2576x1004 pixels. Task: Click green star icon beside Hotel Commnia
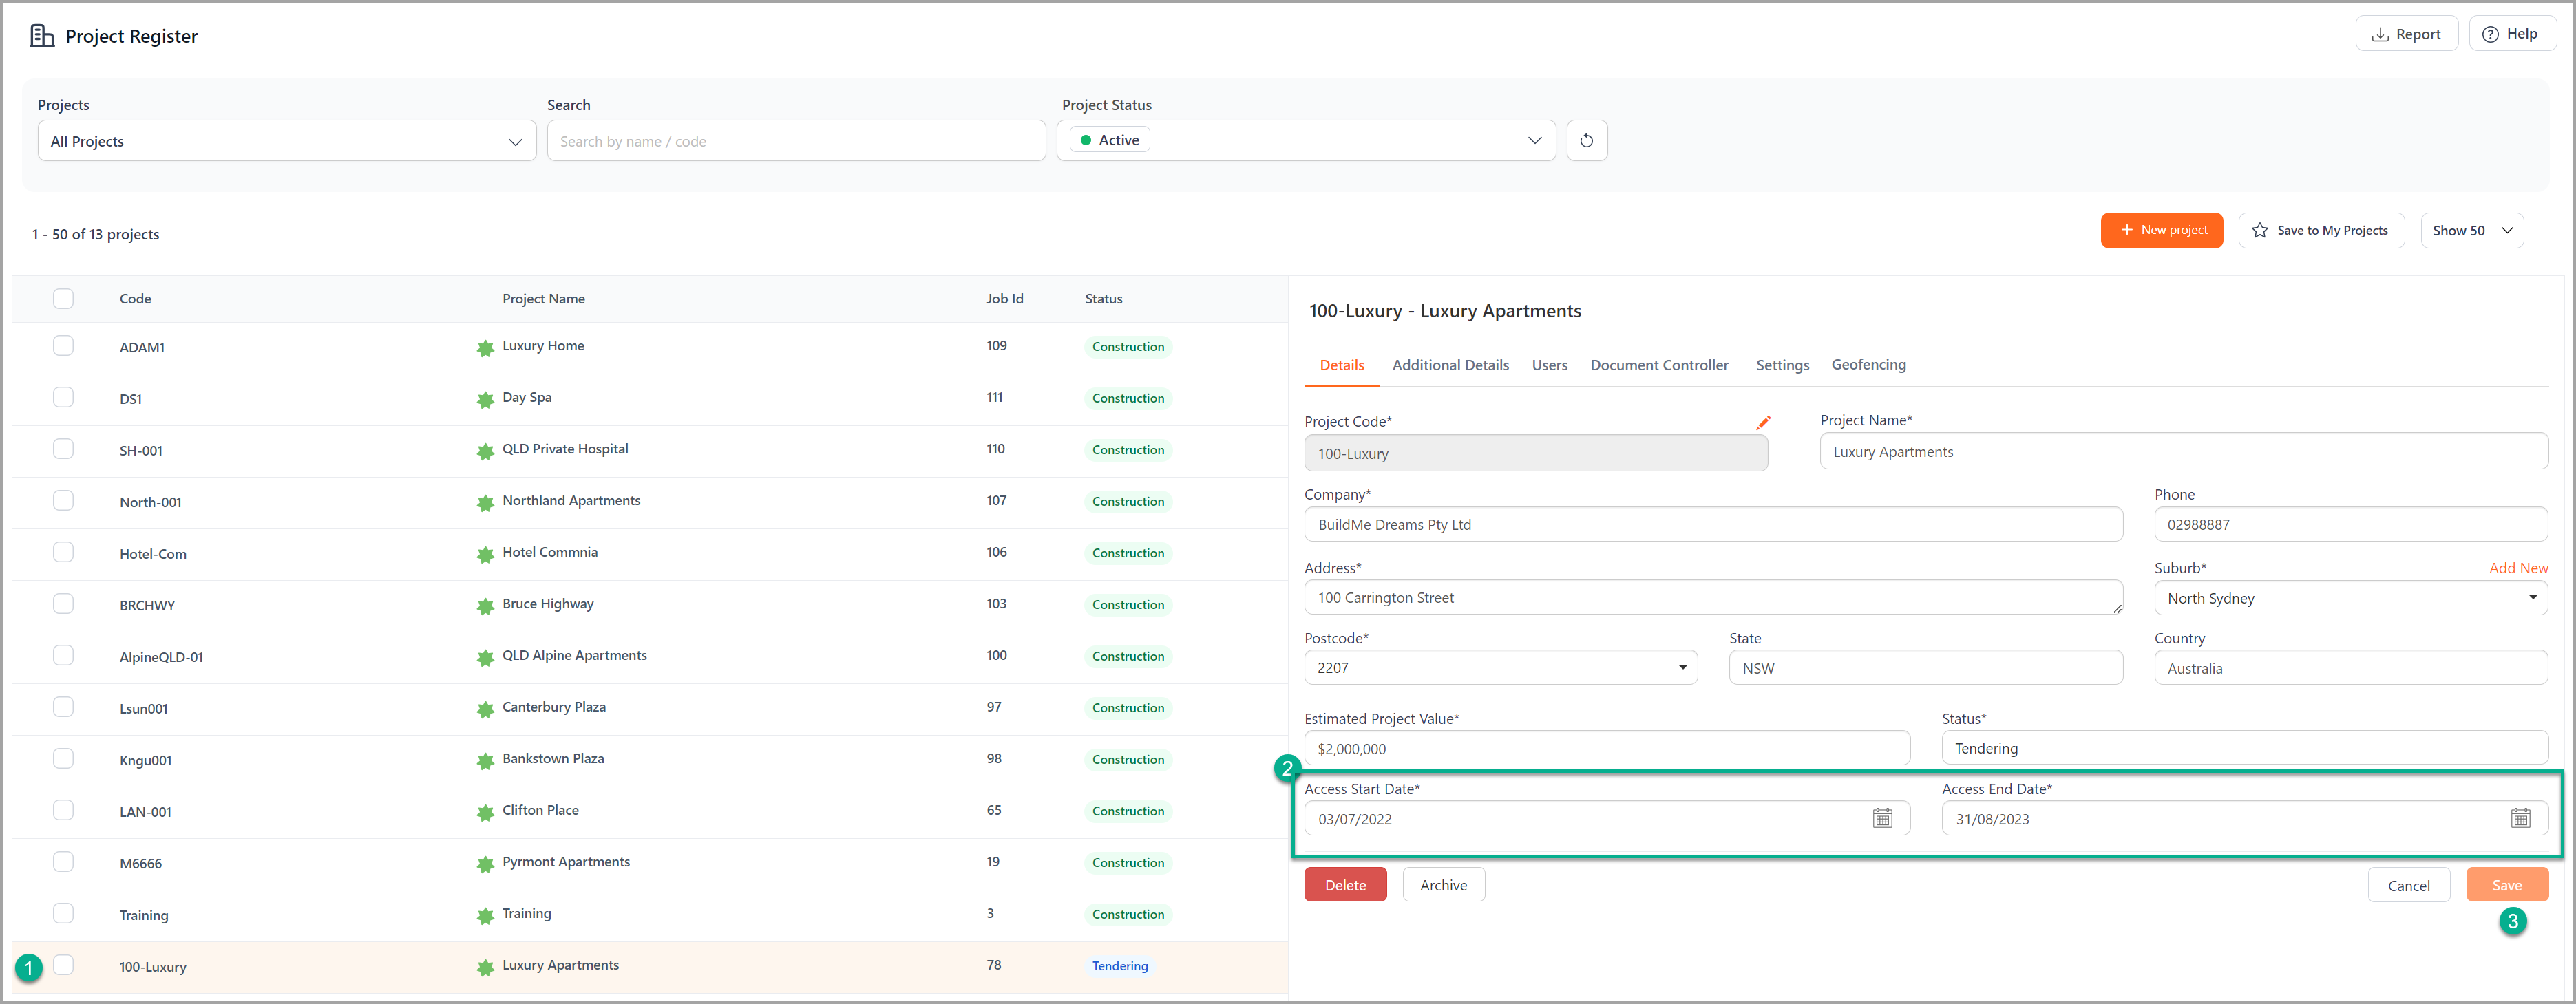point(485,554)
